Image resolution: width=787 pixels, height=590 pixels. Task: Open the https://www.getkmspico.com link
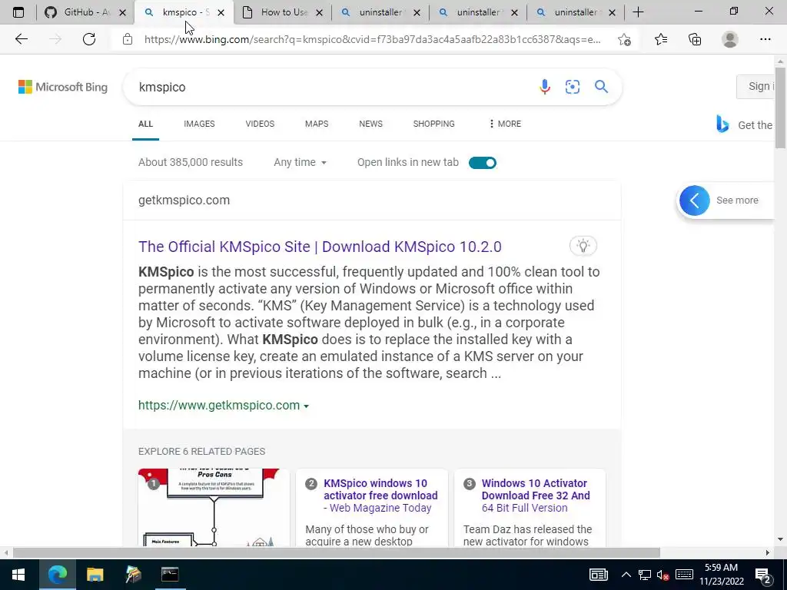(x=219, y=405)
